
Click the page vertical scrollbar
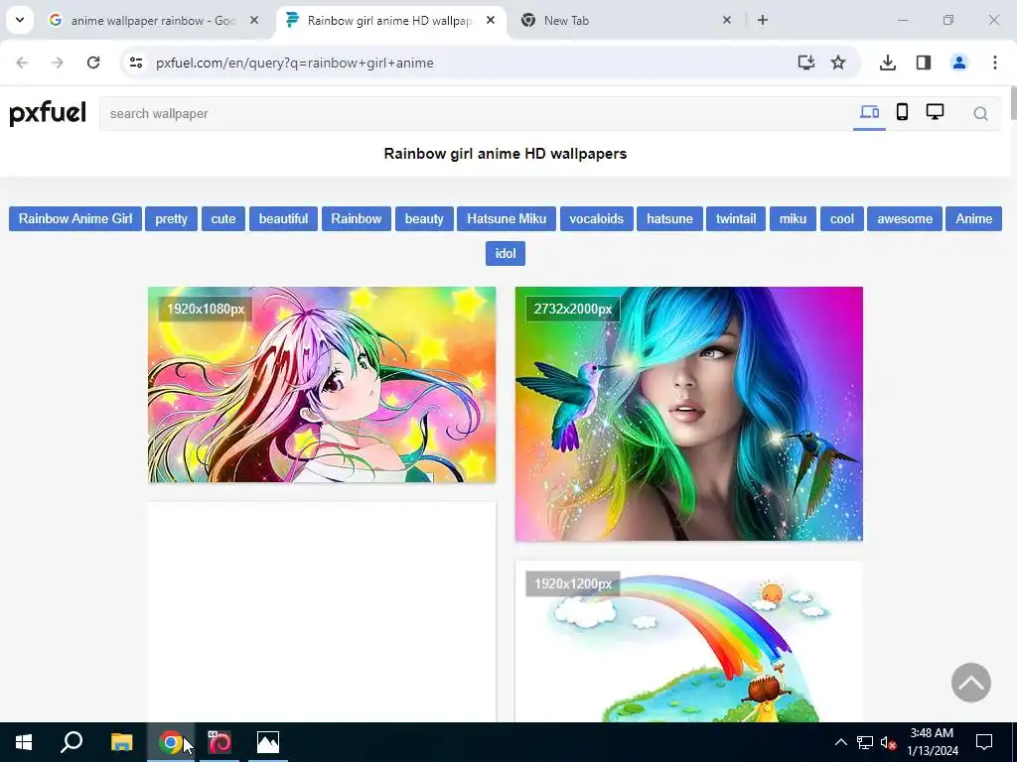[x=1013, y=103]
